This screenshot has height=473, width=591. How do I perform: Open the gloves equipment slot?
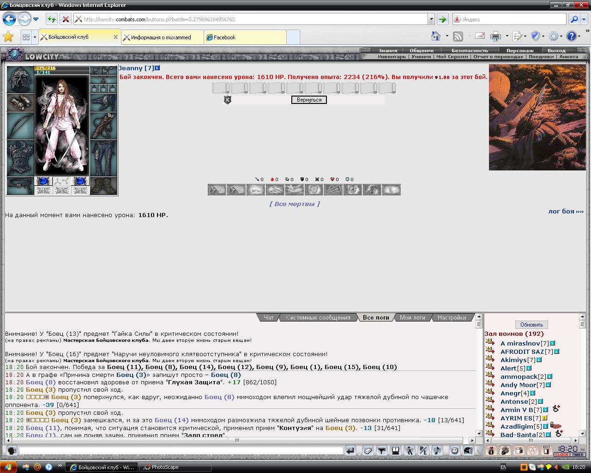pos(103,103)
